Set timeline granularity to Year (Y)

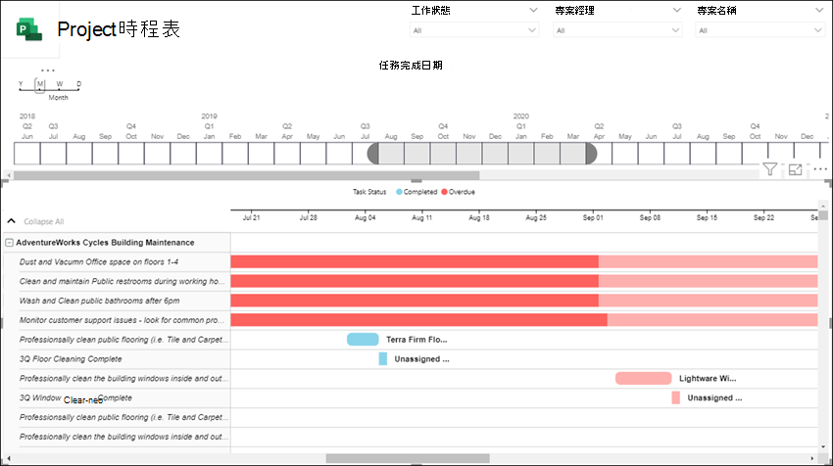coord(21,84)
